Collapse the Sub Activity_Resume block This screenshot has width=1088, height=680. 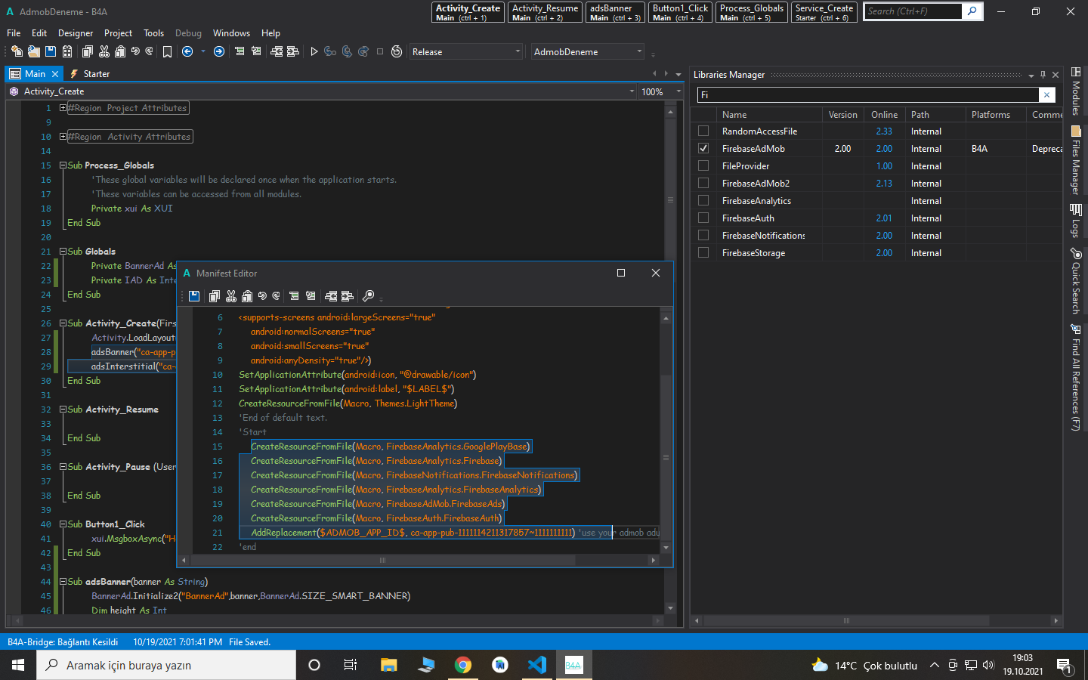coord(63,410)
